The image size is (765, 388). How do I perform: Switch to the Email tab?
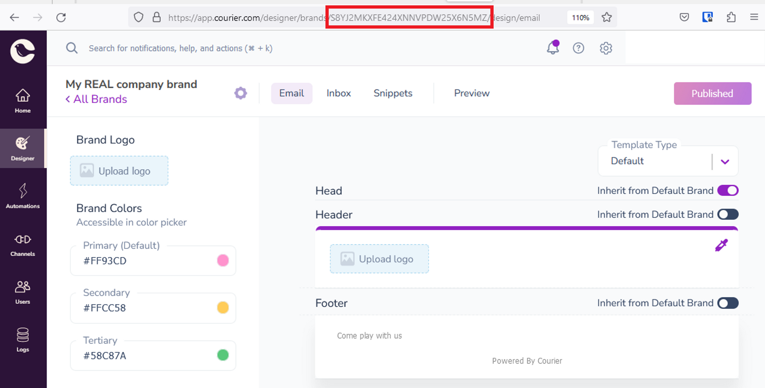click(292, 93)
